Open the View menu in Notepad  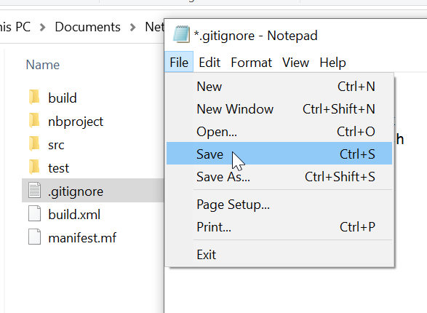(295, 63)
